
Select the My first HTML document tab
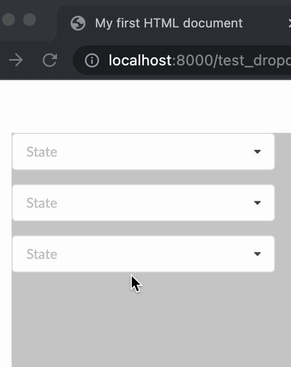pos(169,23)
